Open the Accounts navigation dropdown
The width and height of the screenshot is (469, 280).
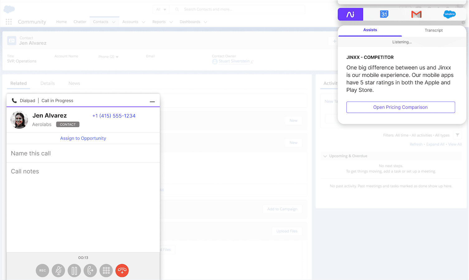(144, 22)
